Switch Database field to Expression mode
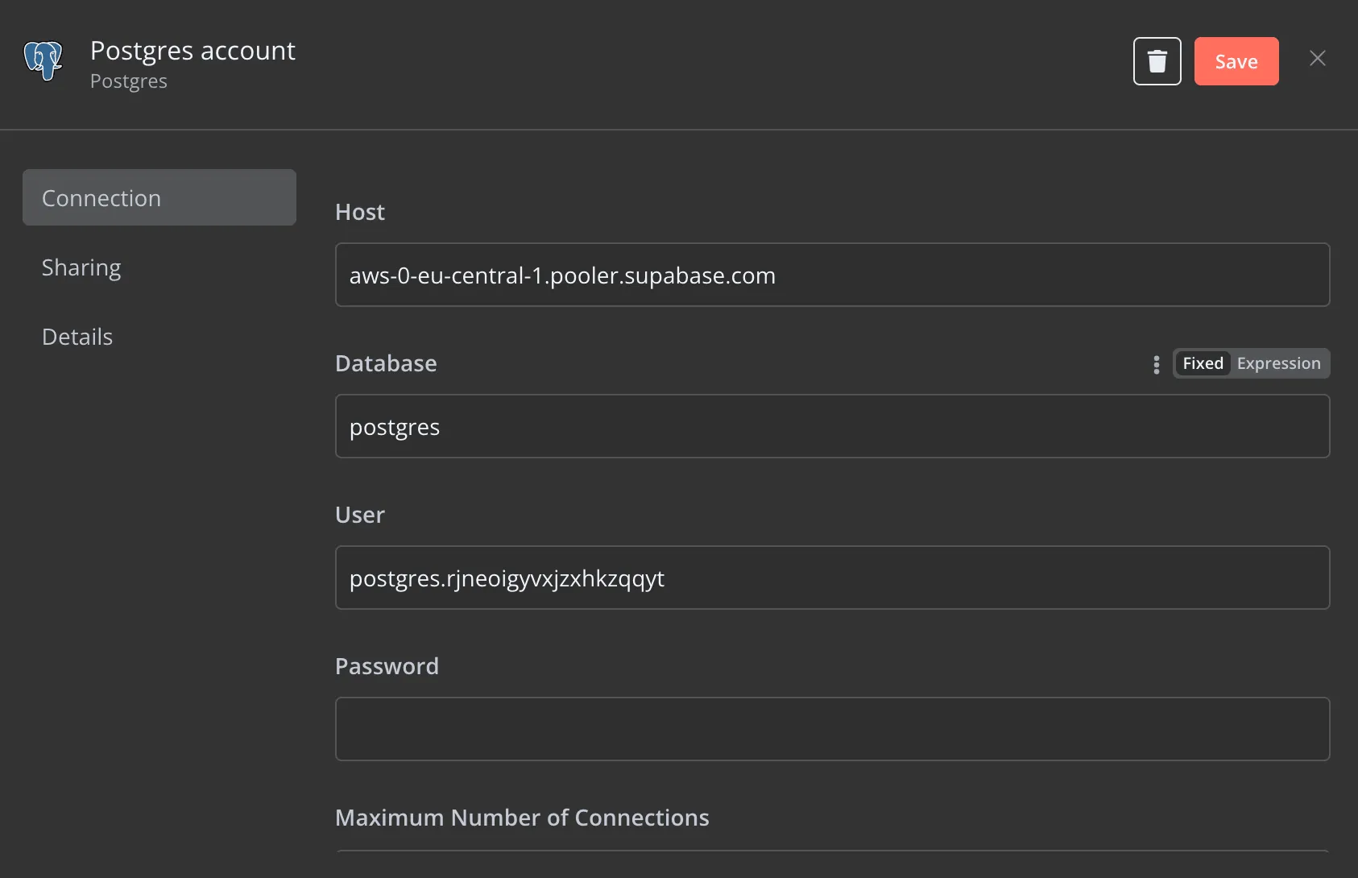1358x878 pixels. pyautogui.click(x=1278, y=363)
